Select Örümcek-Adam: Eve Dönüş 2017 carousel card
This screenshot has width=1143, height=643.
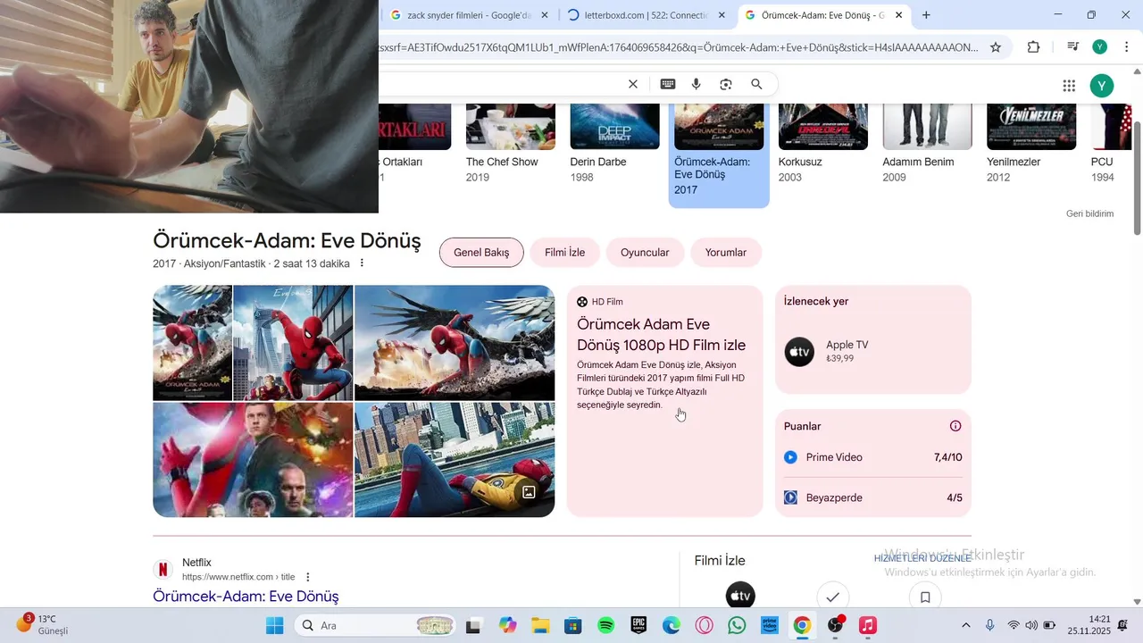click(x=719, y=155)
